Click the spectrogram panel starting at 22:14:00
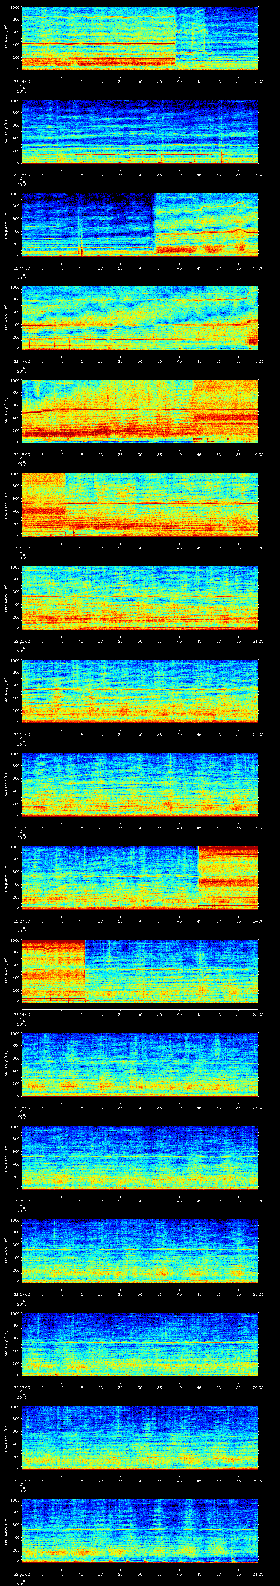Viewport: 280px width, 1586px height. [140, 38]
